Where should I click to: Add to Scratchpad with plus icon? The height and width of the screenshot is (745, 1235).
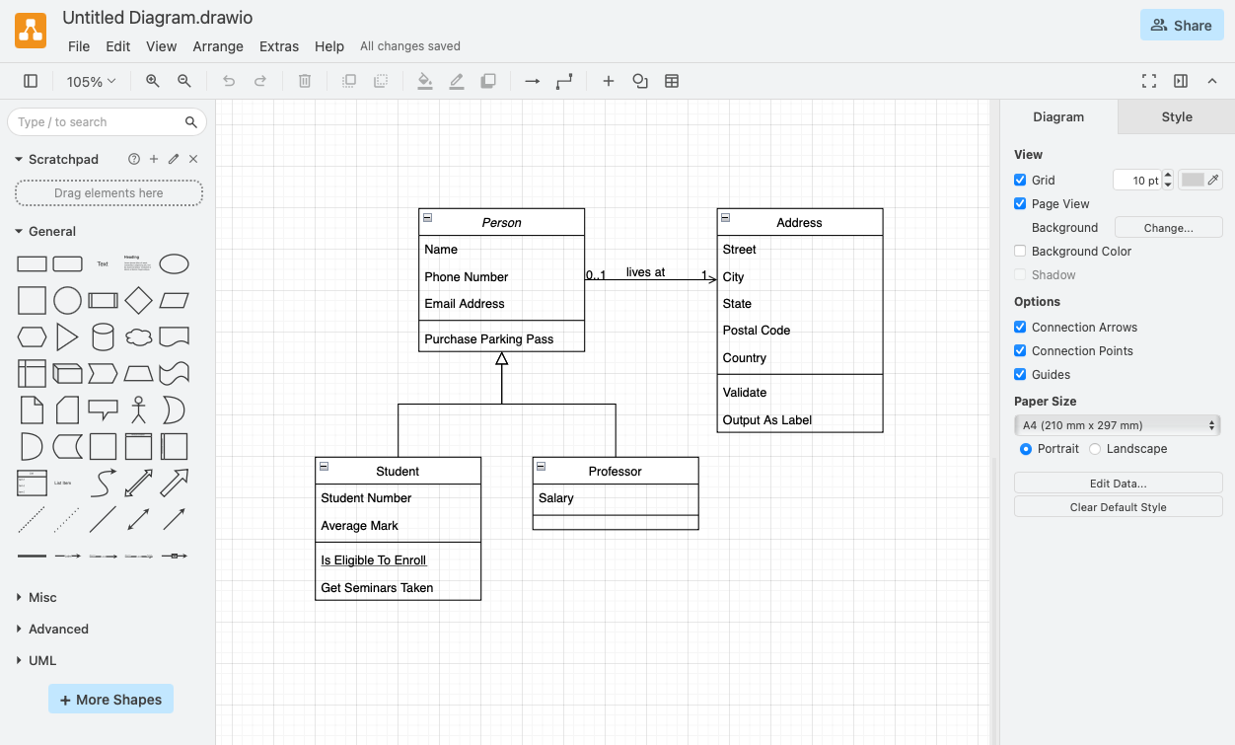point(154,159)
